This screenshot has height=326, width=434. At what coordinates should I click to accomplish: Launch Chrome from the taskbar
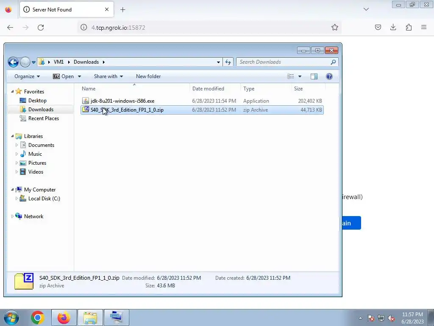point(38,318)
